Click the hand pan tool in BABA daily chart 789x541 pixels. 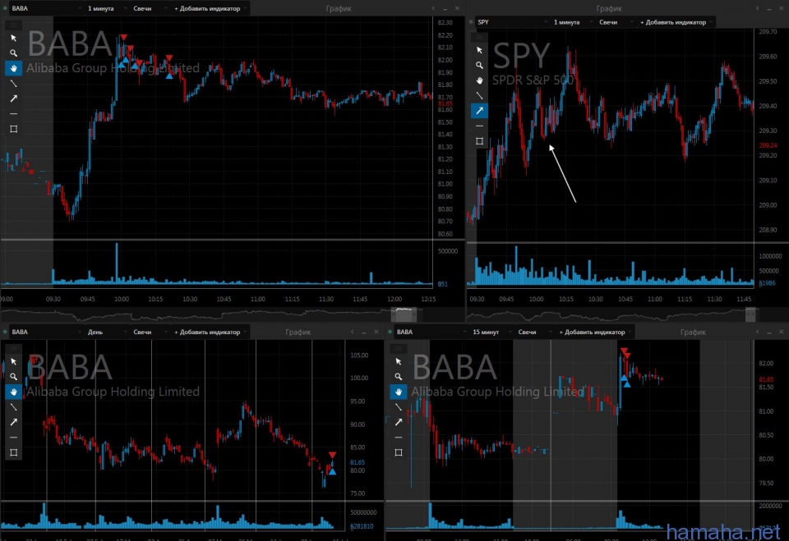coord(14,392)
